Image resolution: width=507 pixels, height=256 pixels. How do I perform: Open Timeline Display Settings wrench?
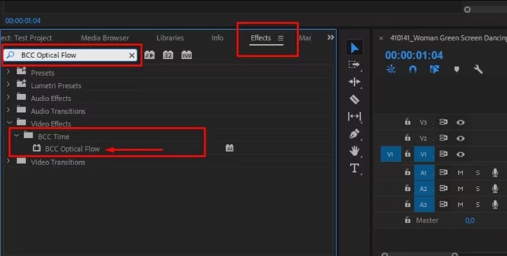[x=478, y=70]
